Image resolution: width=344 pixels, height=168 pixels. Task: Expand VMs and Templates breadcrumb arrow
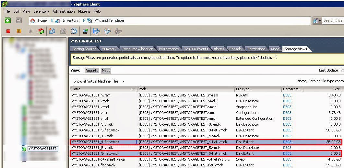84,21
